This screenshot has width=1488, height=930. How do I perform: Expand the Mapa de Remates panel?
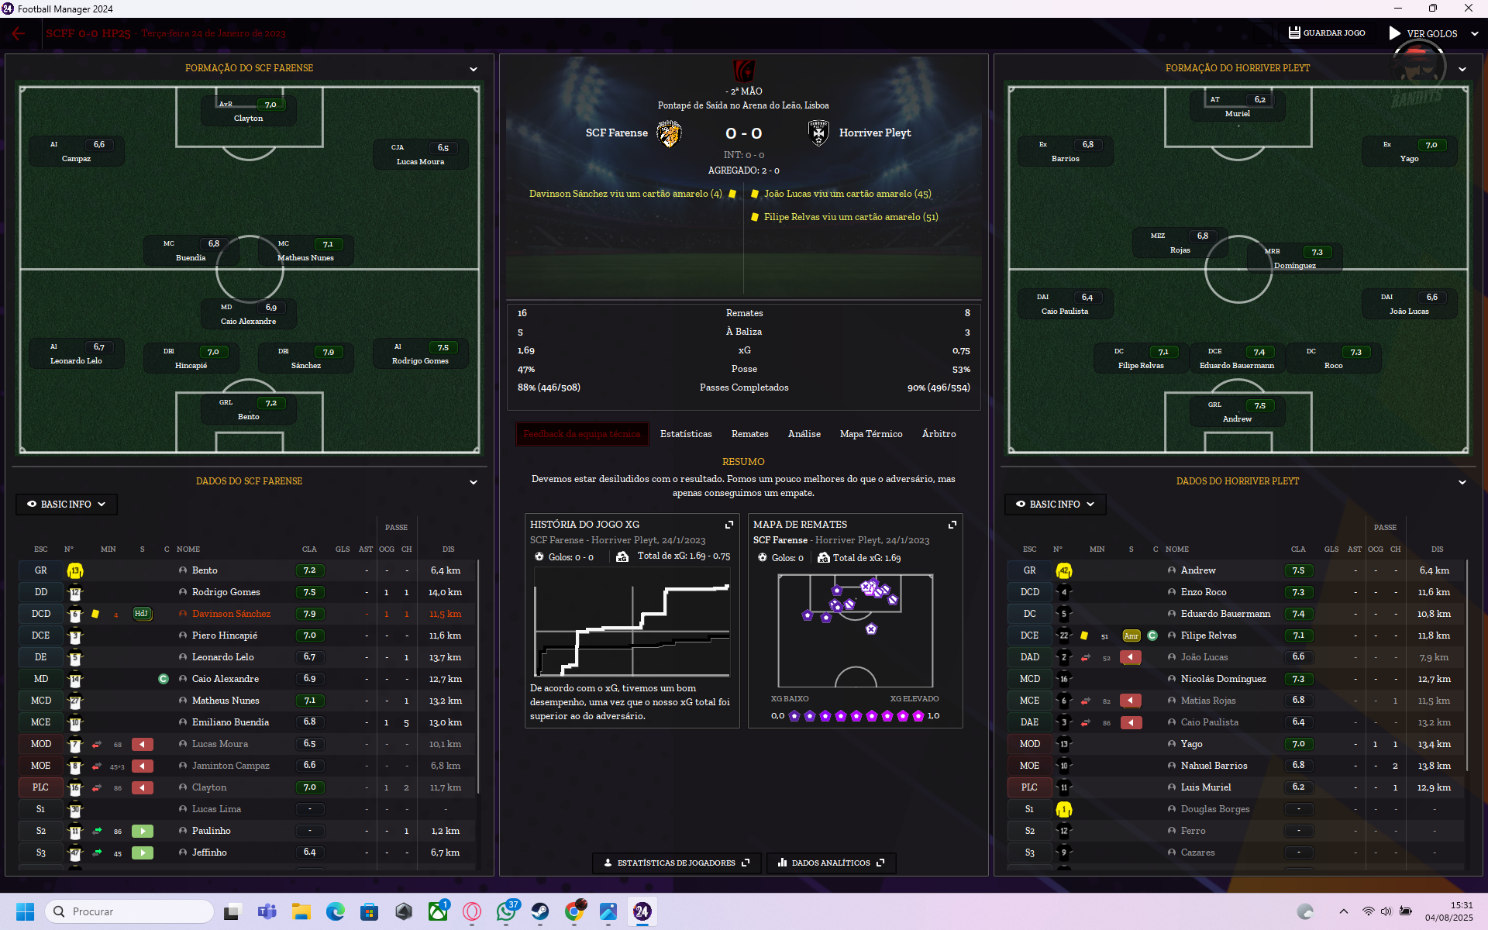click(952, 525)
